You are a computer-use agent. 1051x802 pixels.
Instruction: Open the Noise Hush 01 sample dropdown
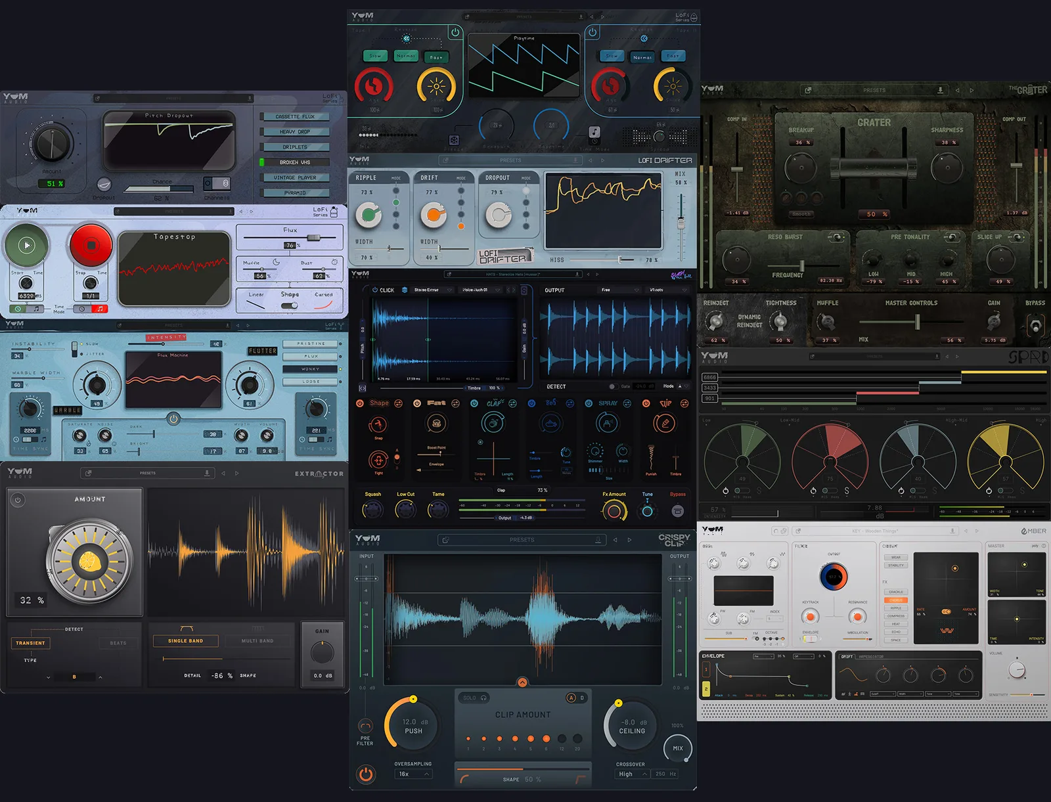coord(481,290)
